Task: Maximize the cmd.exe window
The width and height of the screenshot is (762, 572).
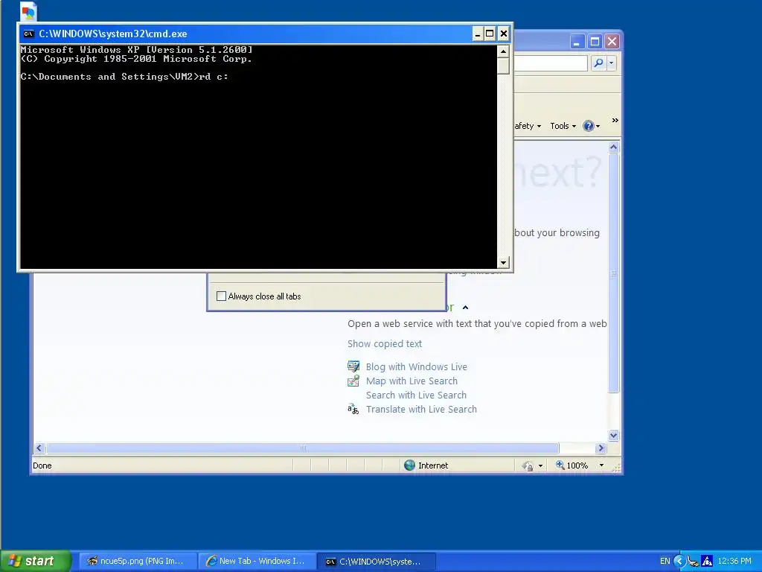Action: 490,34
